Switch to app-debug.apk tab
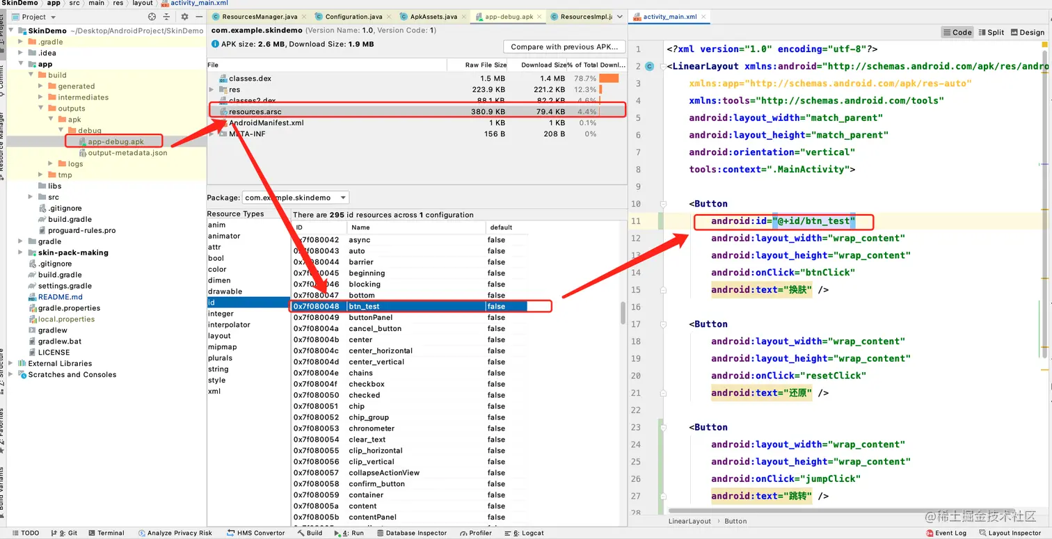This screenshot has width=1052, height=539. click(x=509, y=17)
